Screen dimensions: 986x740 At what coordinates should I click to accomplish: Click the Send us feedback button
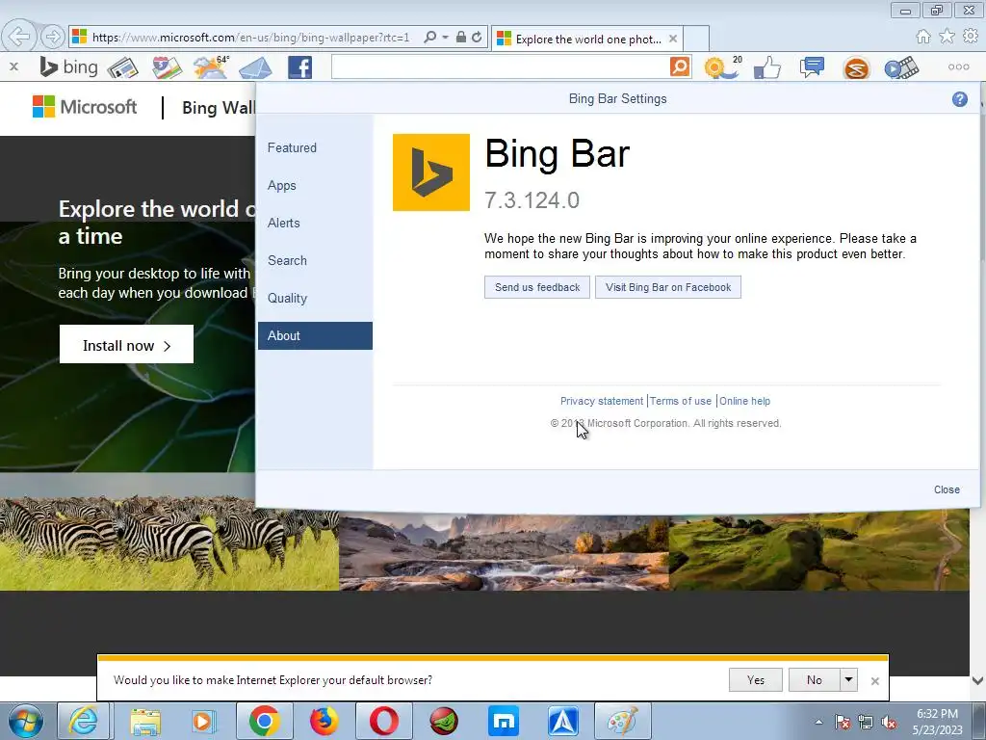537,287
